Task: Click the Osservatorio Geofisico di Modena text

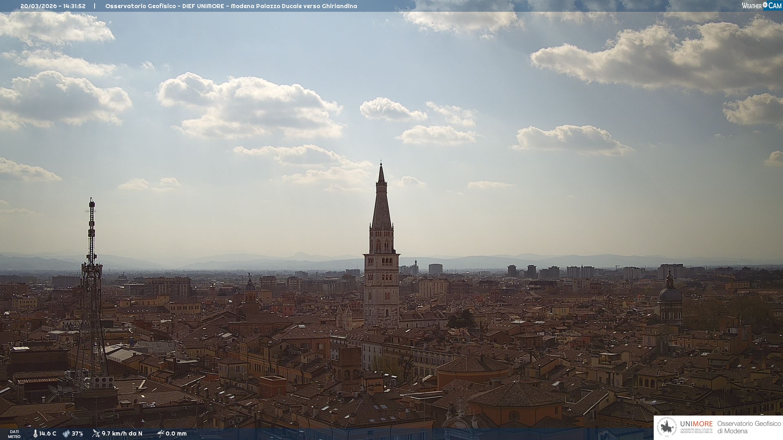Action: coord(749,427)
